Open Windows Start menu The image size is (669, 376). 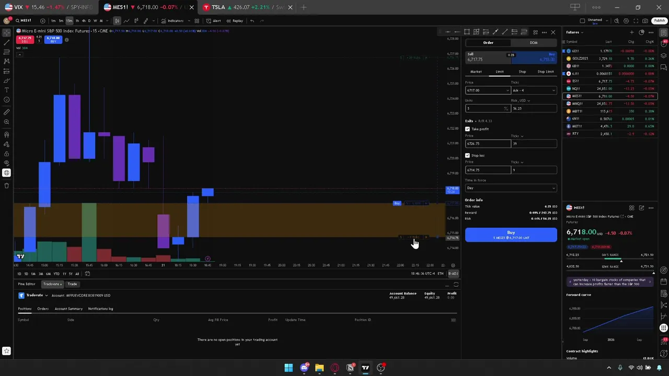point(289,368)
